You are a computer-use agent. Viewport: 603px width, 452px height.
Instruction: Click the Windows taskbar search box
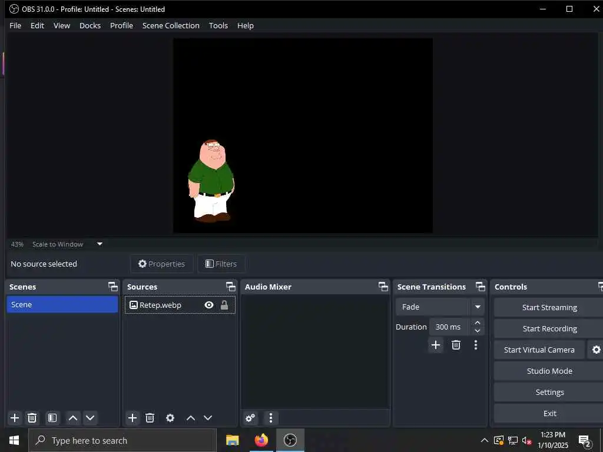[122, 440]
